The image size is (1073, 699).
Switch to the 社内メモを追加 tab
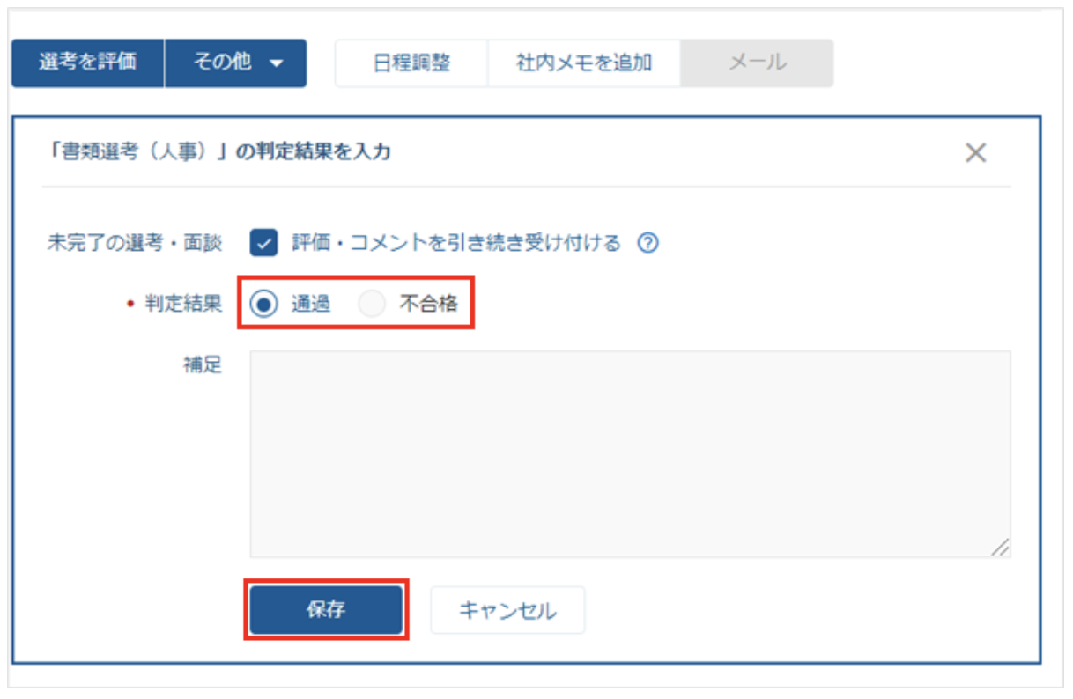coord(584,63)
